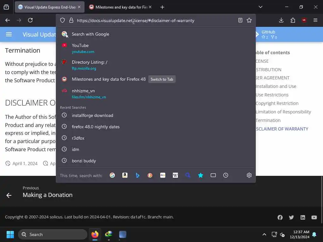Choose recent search firefox 48.0 nightly dates
The width and height of the screenshot is (323, 242).
click(x=156, y=127)
